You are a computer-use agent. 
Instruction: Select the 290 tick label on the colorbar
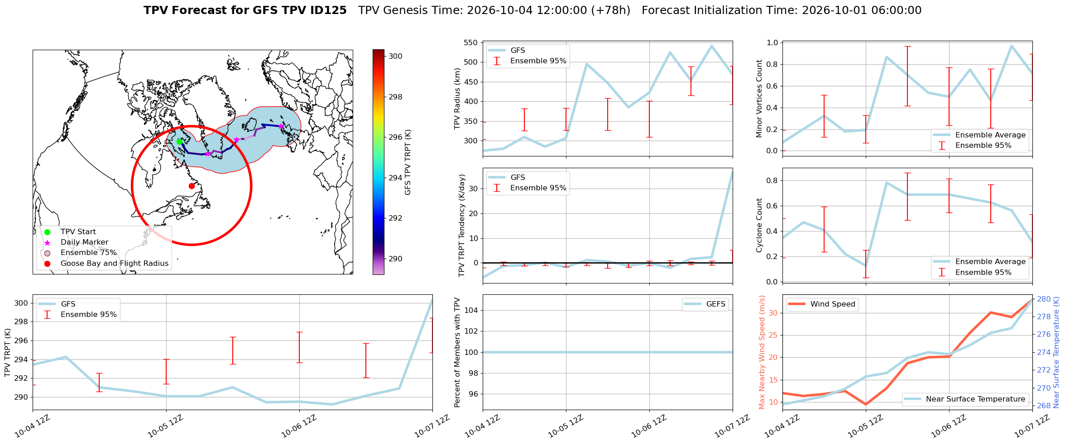(395, 259)
